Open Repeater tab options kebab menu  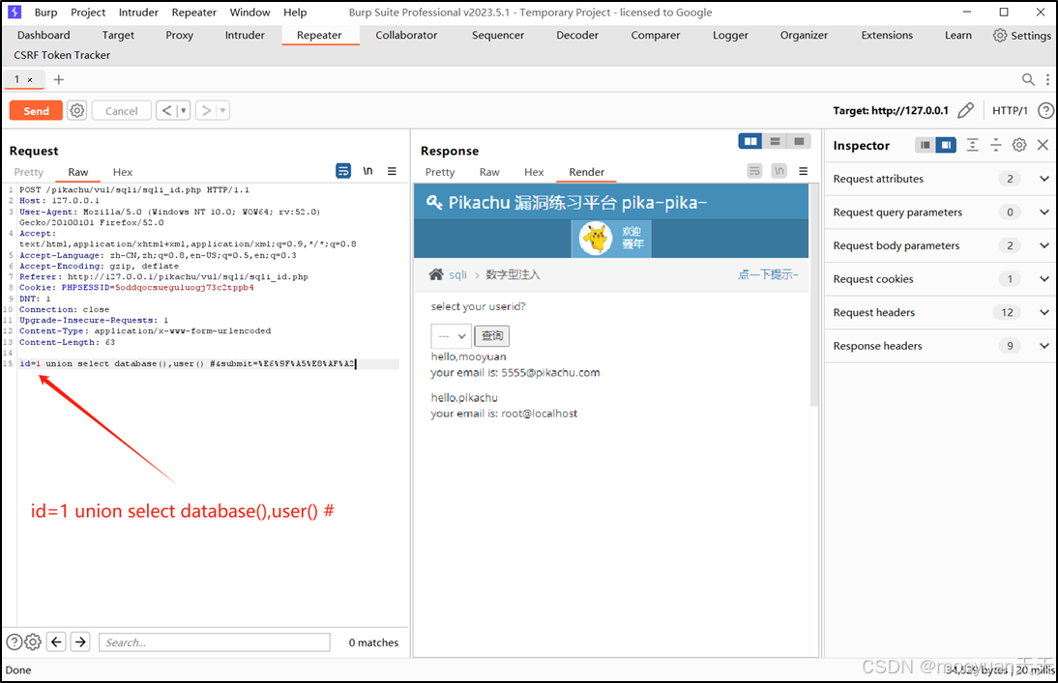[x=1047, y=79]
